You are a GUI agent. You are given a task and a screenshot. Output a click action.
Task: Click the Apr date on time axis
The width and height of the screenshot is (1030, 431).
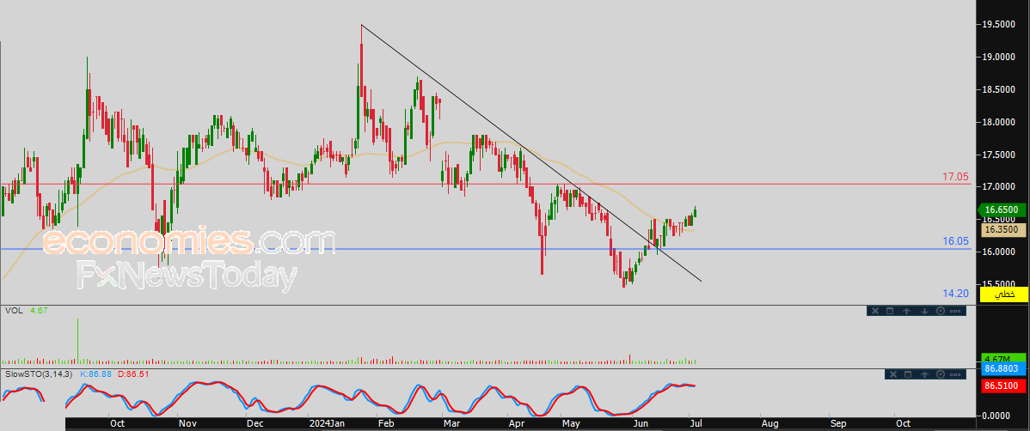click(x=517, y=424)
